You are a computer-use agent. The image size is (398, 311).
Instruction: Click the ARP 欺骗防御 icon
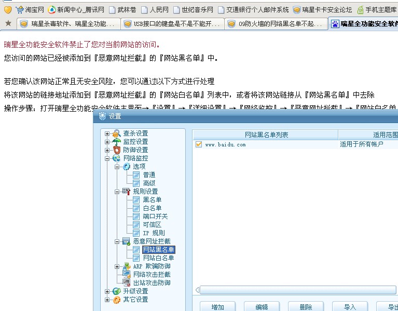click(x=127, y=266)
